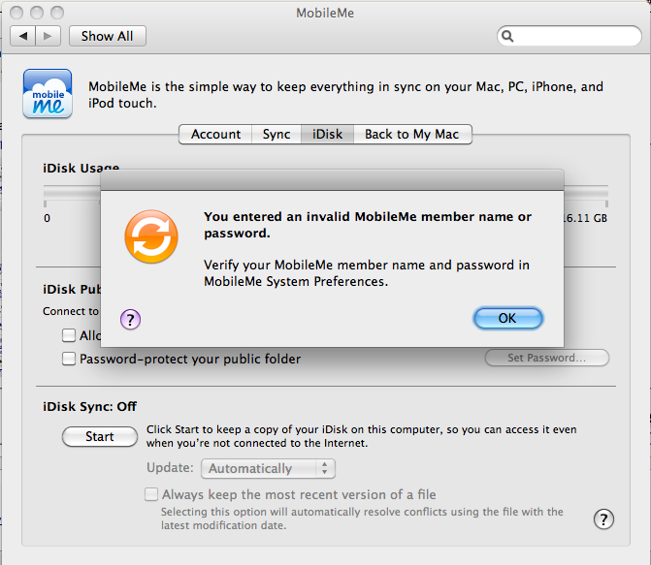The image size is (651, 565).
Task: Select the iDisk tab
Action: (328, 135)
